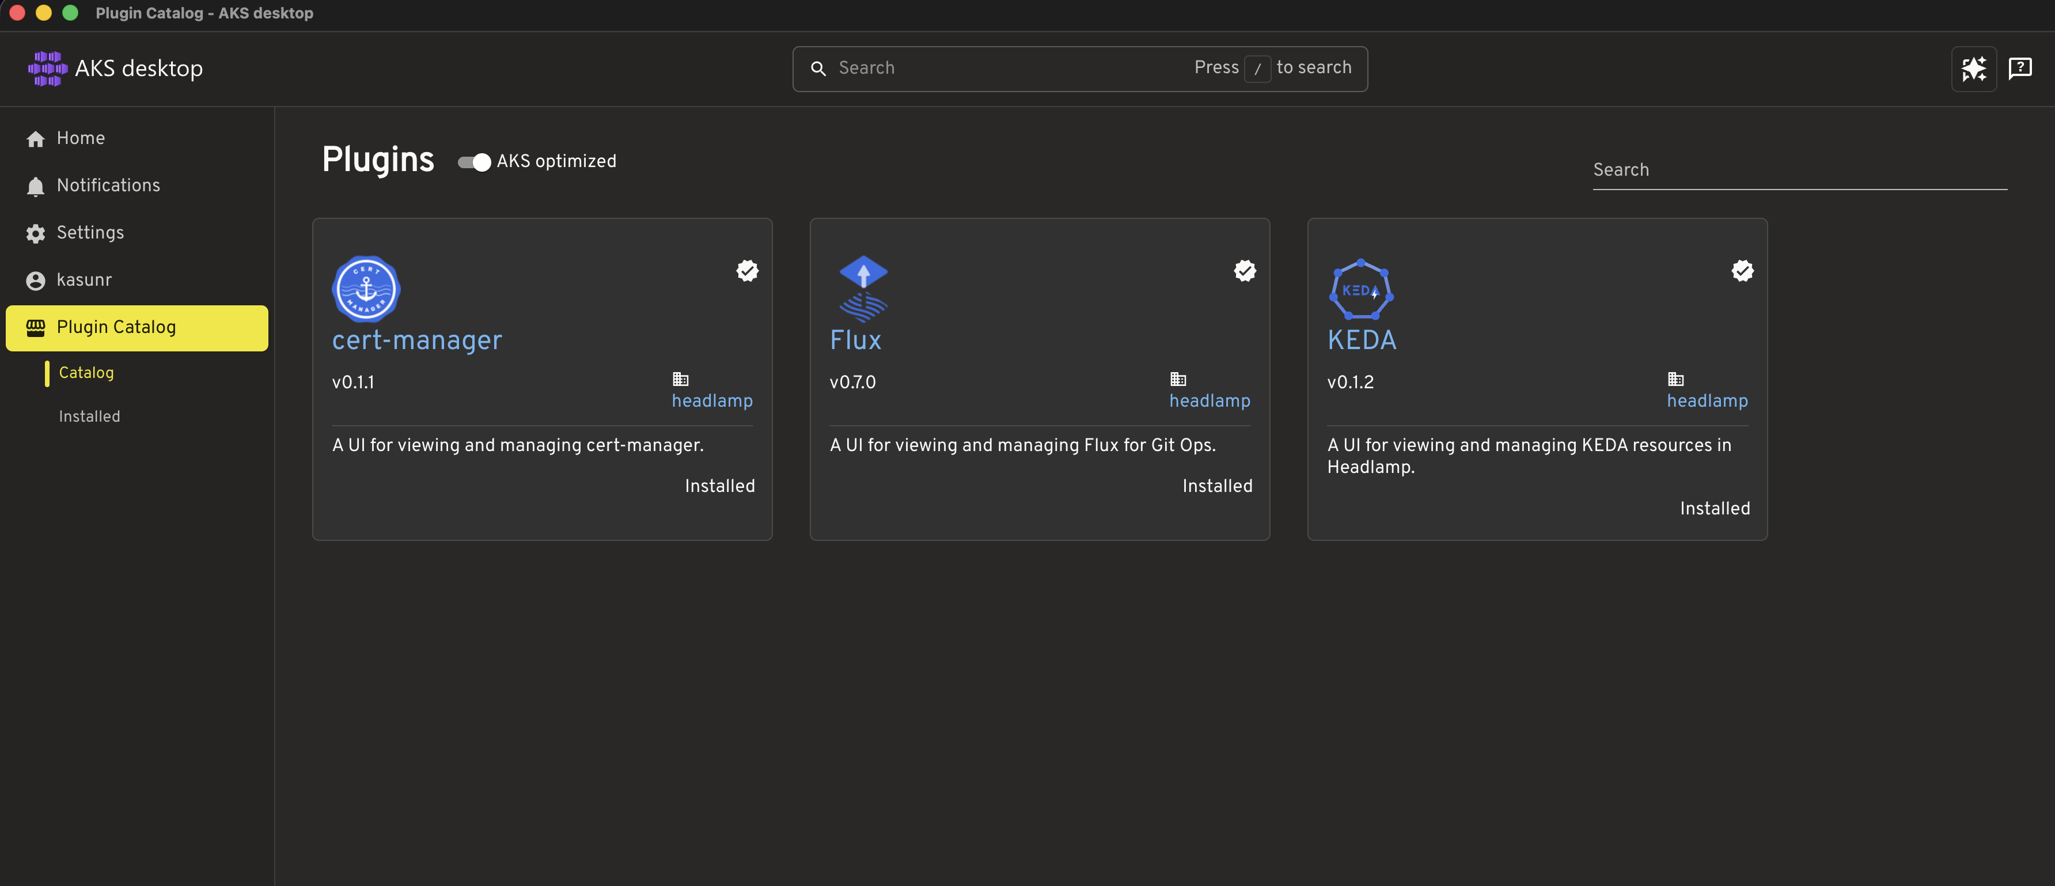This screenshot has height=886, width=2055.
Task: Click headlamp link on cert-manager card
Action: click(x=712, y=401)
